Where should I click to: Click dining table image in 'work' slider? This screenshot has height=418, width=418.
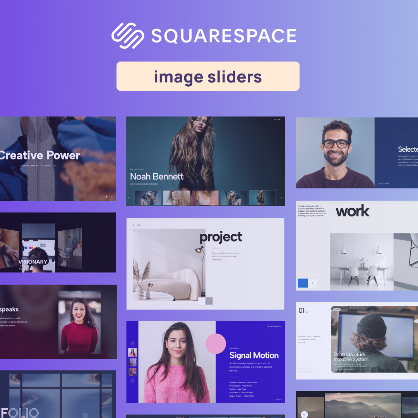point(362,262)
